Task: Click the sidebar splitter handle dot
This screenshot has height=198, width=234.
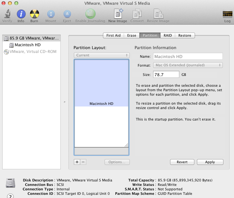Action: click(x=65, y=102)
